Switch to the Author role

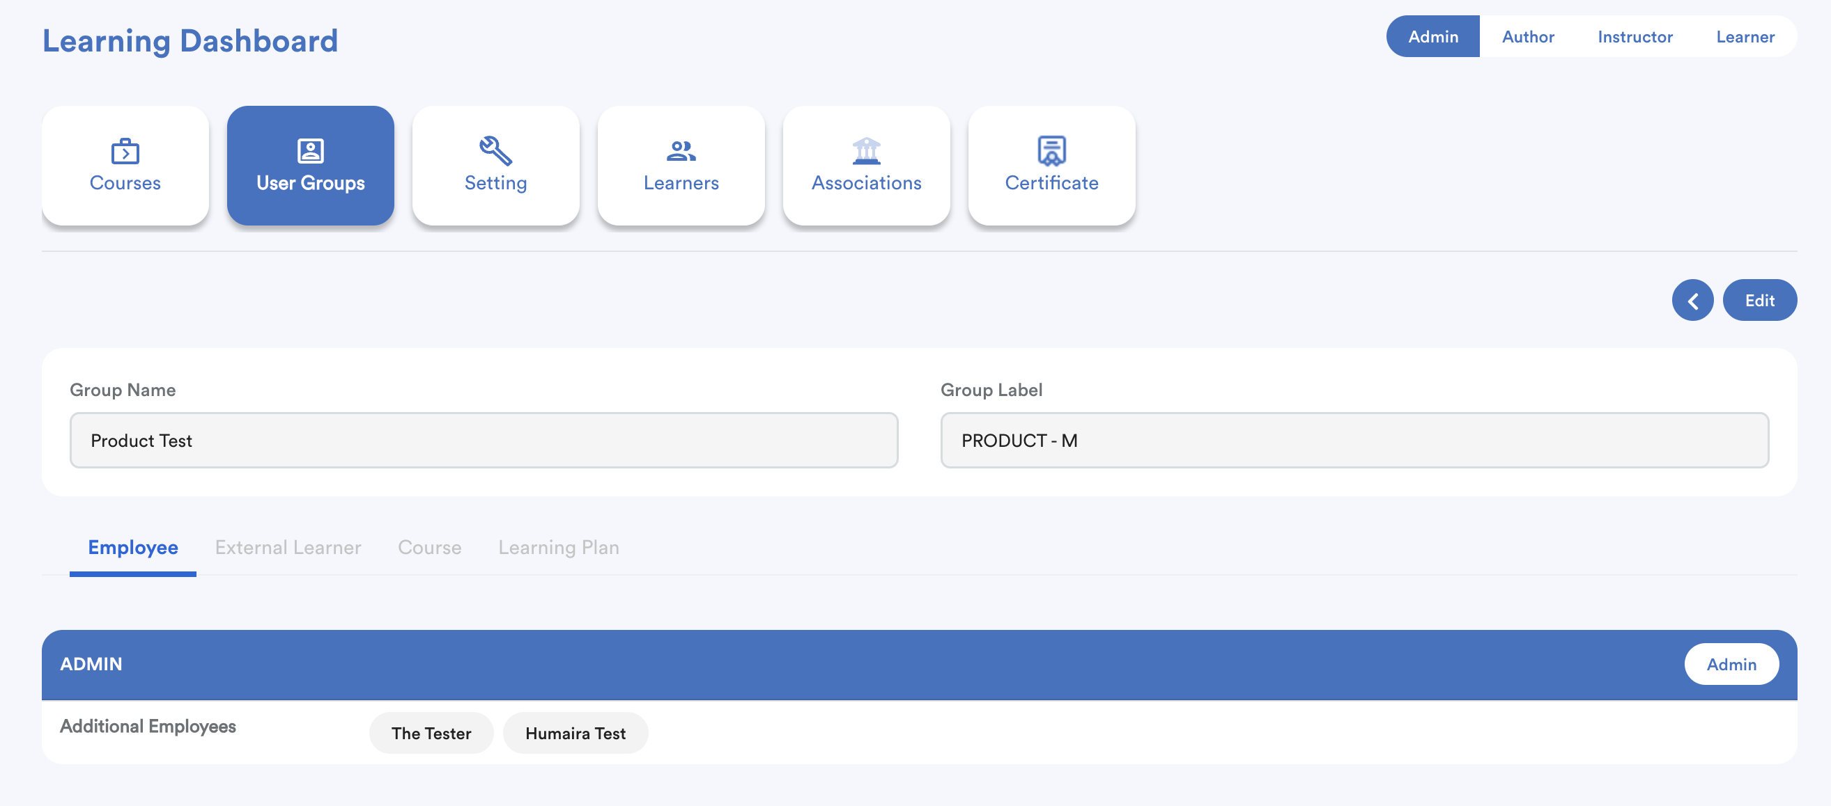1527,37
